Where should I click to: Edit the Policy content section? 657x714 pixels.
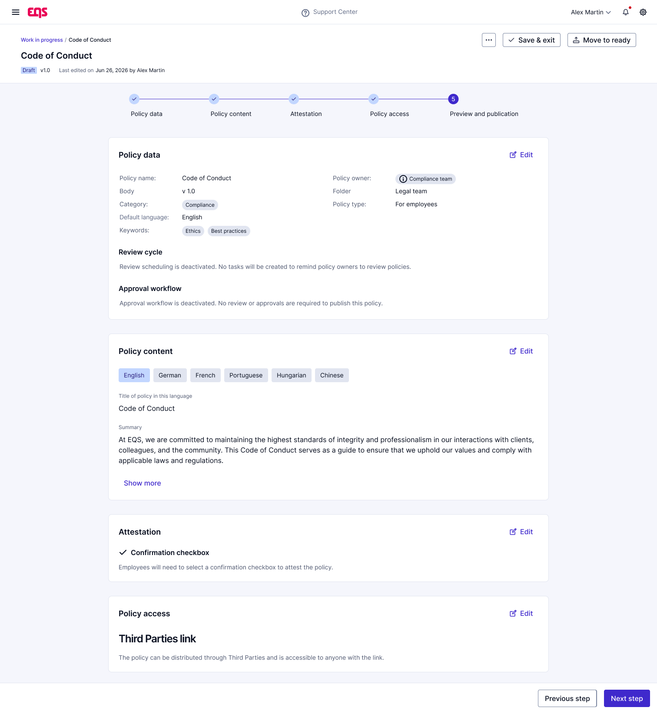521,351
